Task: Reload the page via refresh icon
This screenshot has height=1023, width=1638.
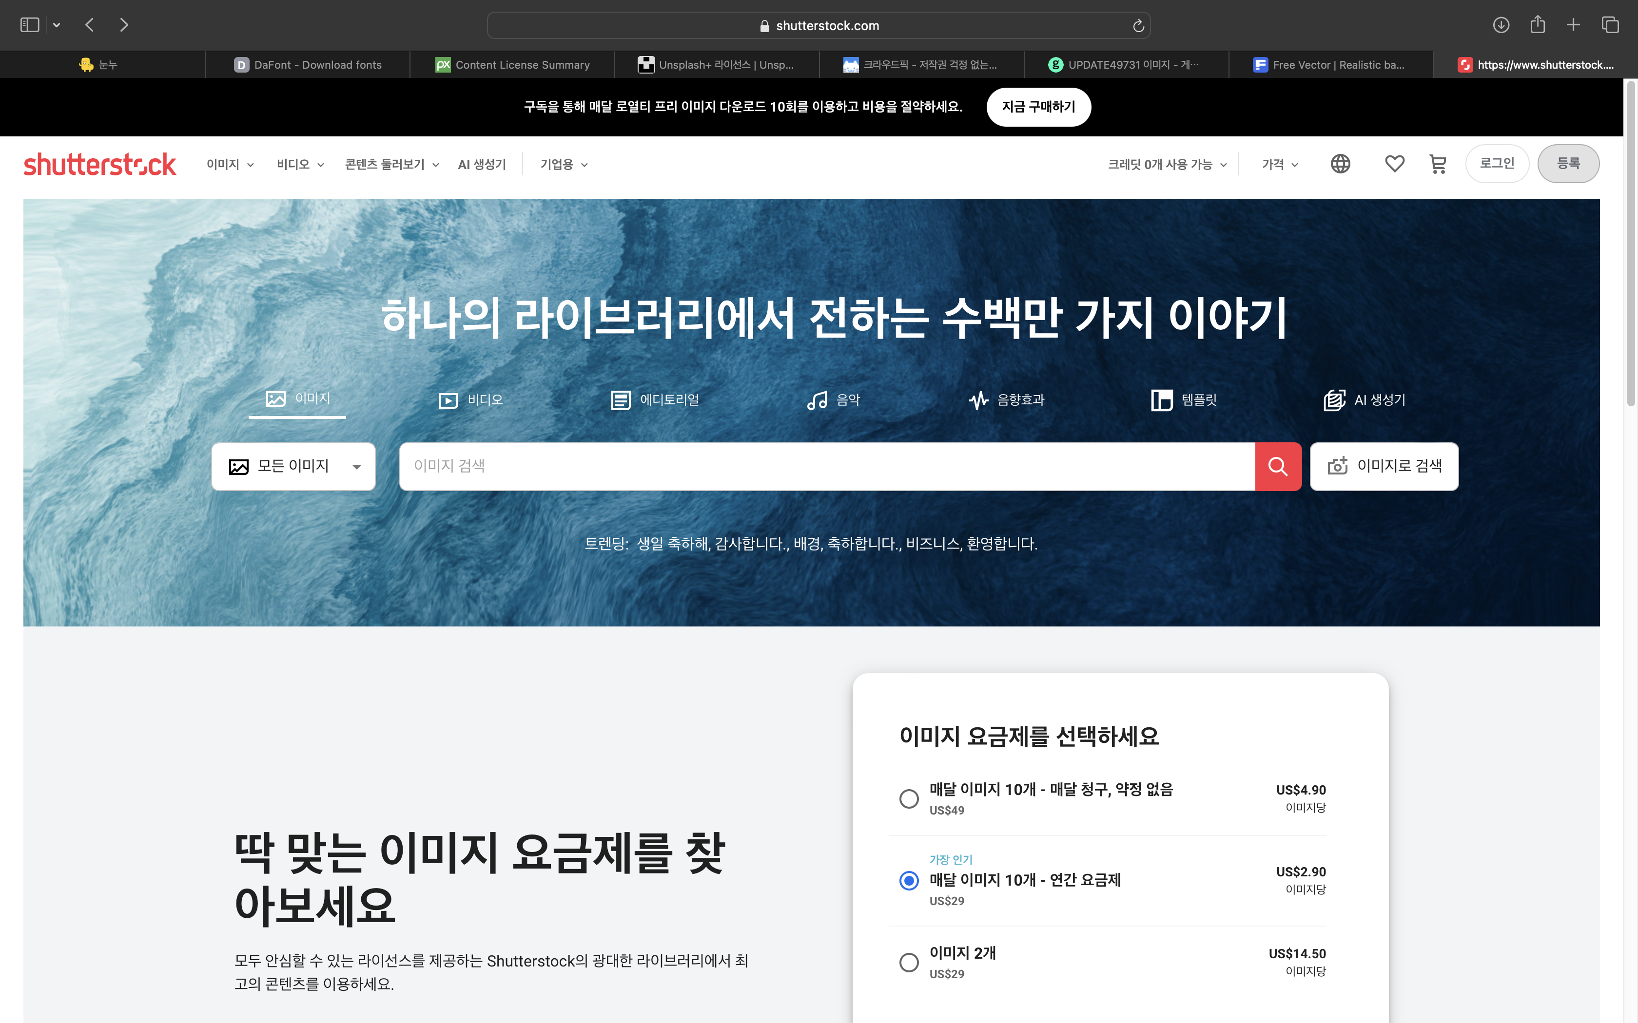Action: (1138, 26)
